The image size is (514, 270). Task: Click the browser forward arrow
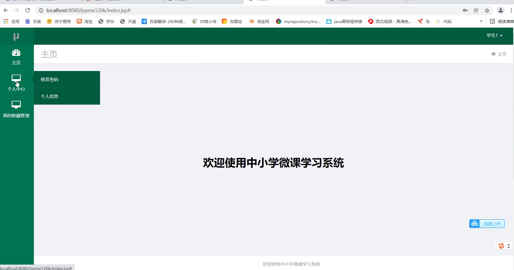pyautogui.click(x=17, y=10)
